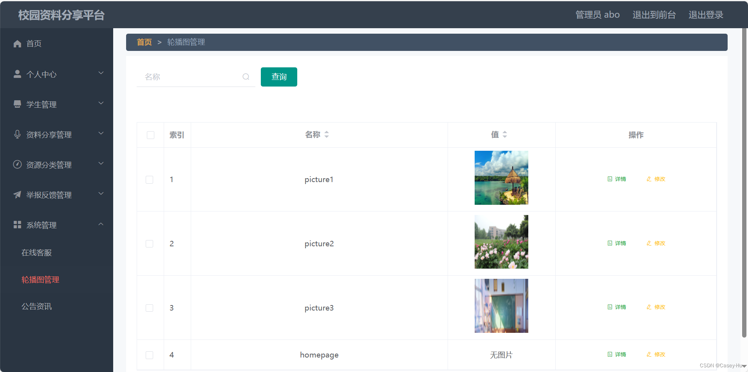Click the 无图片 cell in homepage row
Image resolution: width=748 pixels, height=372 pixels.
501,355
